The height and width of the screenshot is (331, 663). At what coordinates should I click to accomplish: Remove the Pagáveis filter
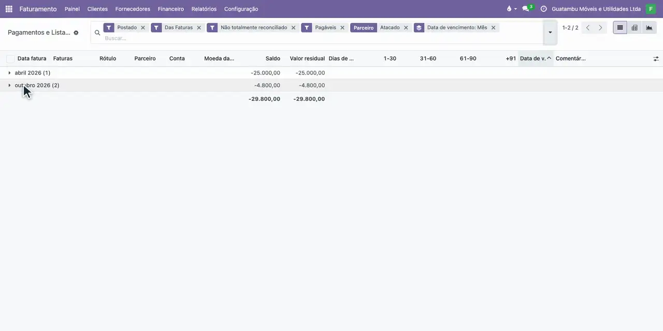coord(342,28)
